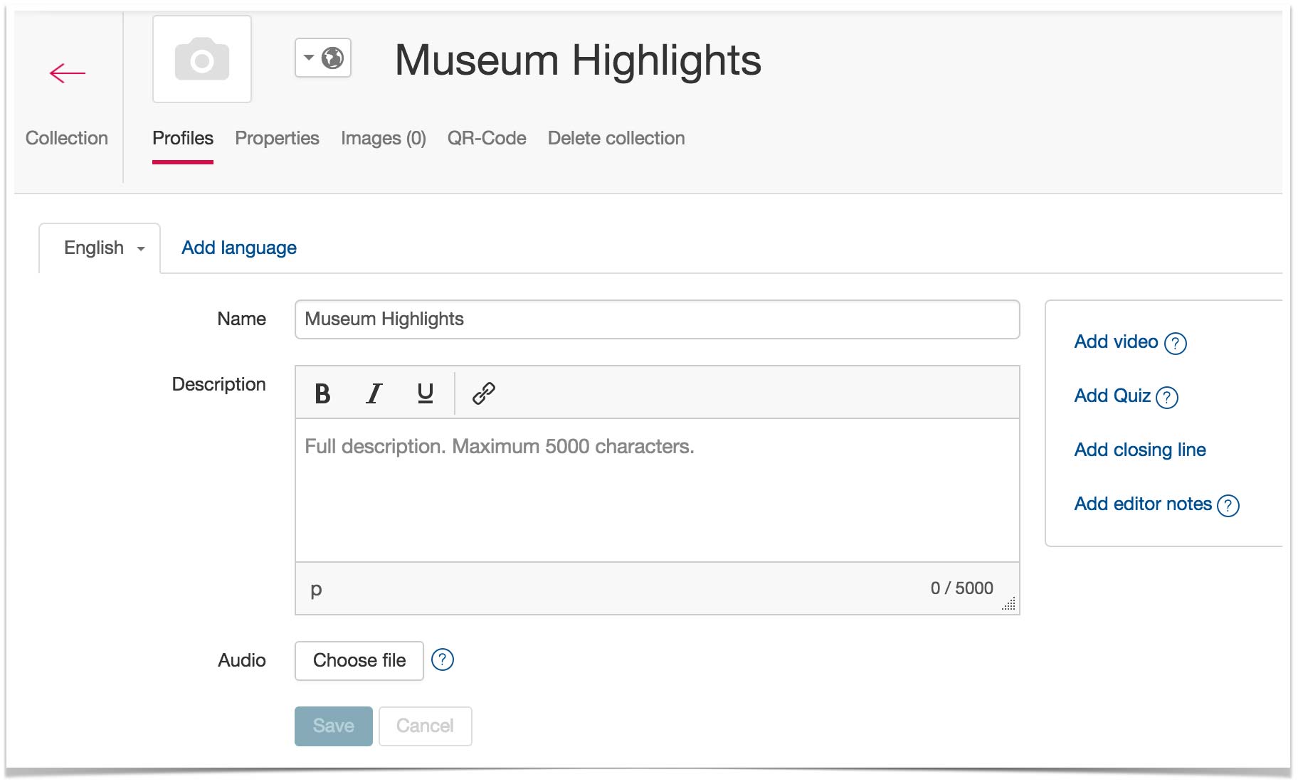Open the Images (0) tab
Viewport: 1298px width, 784px height.
pyautogui.click(x=383, y=138)
